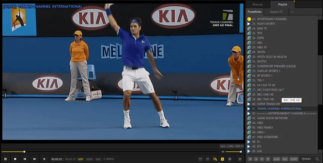Viewport: 323px width, 163px height.
Task: Click play icon beside FIGHT SPORTS
Action: [x=249, y=24]
